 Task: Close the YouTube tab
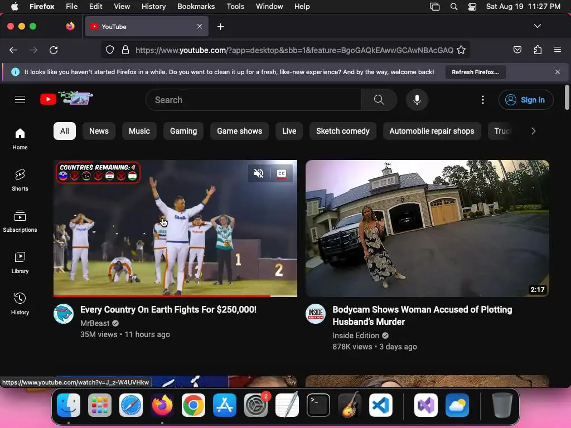click(200, 26)
